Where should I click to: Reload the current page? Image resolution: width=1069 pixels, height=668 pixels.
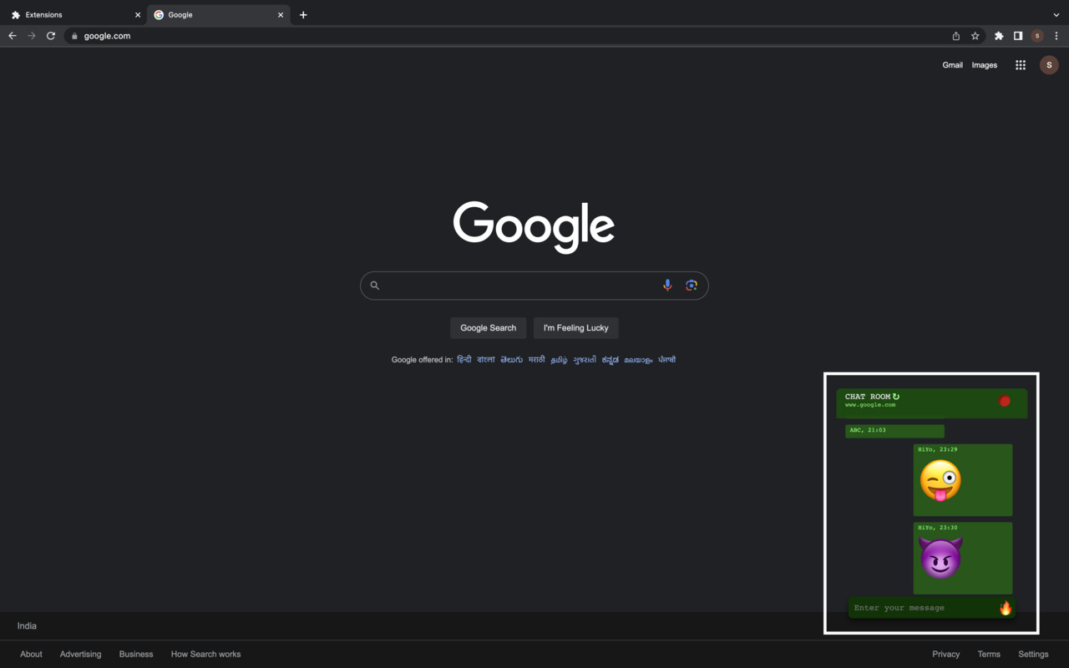tap(51, 36)
